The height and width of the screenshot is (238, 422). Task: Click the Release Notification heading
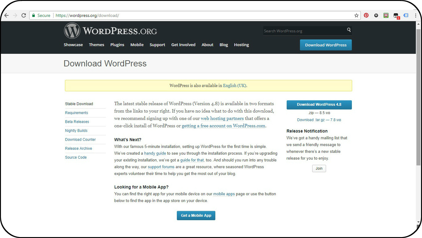point(307,131)
